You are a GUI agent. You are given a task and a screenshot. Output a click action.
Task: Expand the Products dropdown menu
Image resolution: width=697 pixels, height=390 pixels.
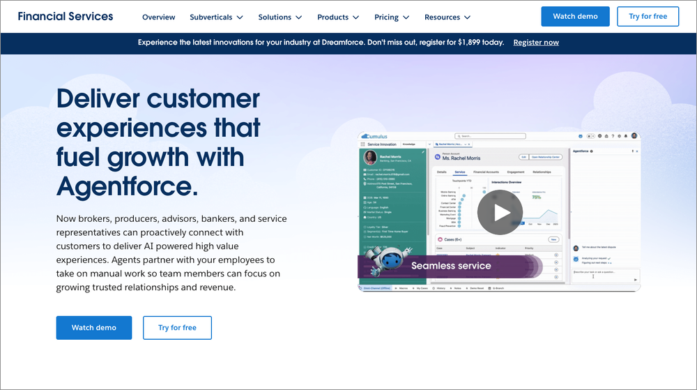click(x=338, y=17)
